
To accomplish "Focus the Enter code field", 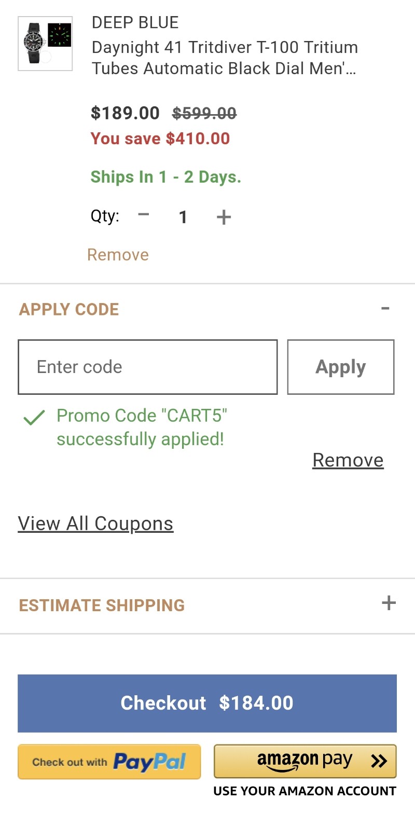I will pos(148,367).
